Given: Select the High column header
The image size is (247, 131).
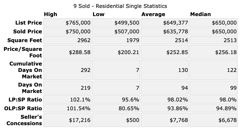Looking at the screenshot, I should tap(50, 14).
